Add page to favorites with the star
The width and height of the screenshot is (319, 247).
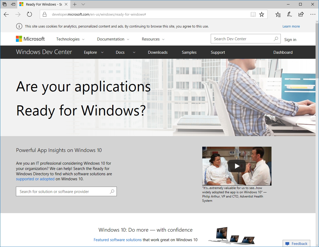pos(262,15)
